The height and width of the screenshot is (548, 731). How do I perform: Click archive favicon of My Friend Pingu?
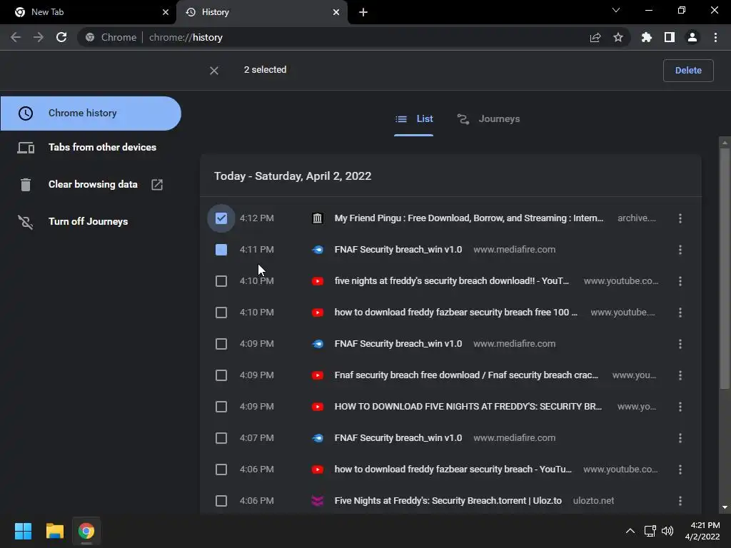[x=318, y=218]
